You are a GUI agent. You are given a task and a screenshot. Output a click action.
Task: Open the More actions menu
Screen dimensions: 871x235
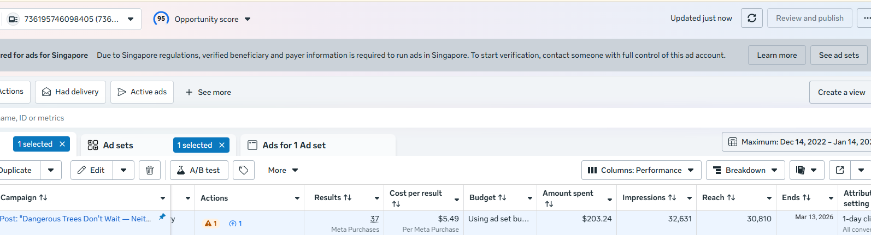tap(283, 170)
